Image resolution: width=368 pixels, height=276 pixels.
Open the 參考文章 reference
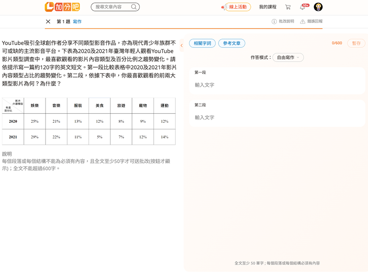[x=231, y=43]
